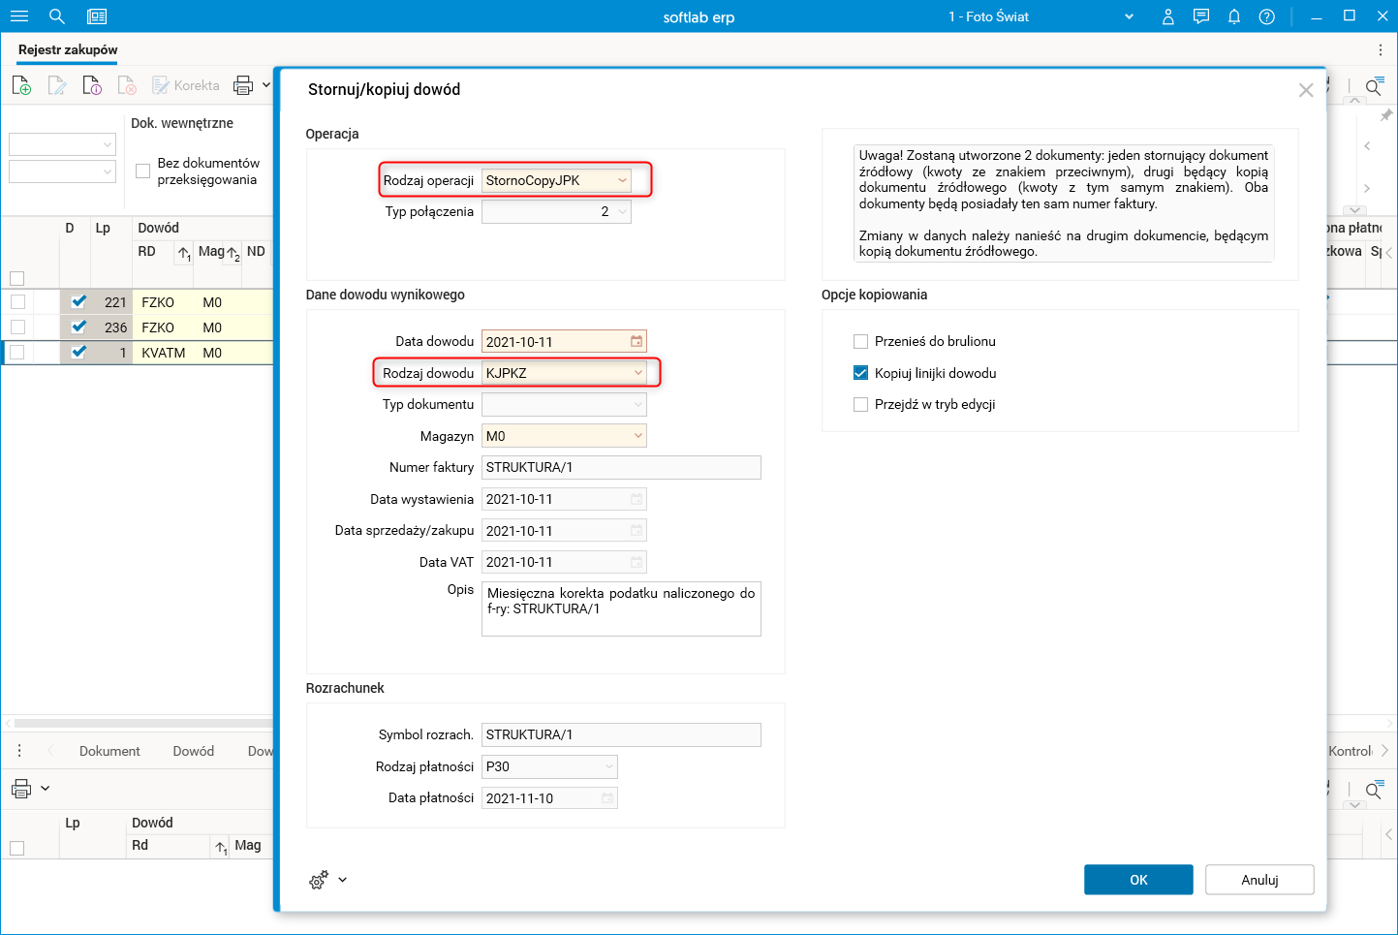
Task: Open user profile icon
Action: [x=1168, y=16]
